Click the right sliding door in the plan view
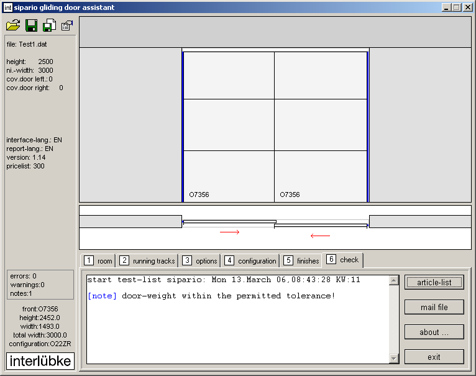Screen dimensions: 476x376 [321, 226]
